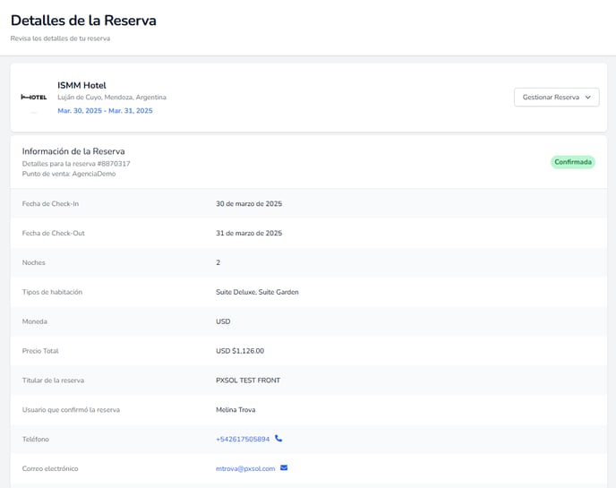
Task: Click the Mar. 30, 2025 - Mar. 31, 2025 date range
Action: [105, 111]
